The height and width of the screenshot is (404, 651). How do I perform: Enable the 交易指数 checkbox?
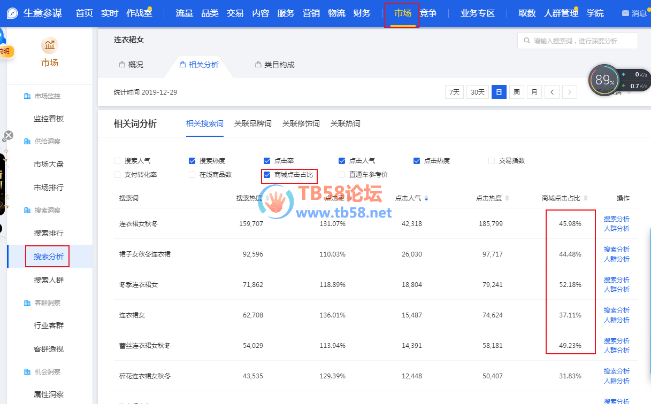(492, 161)
